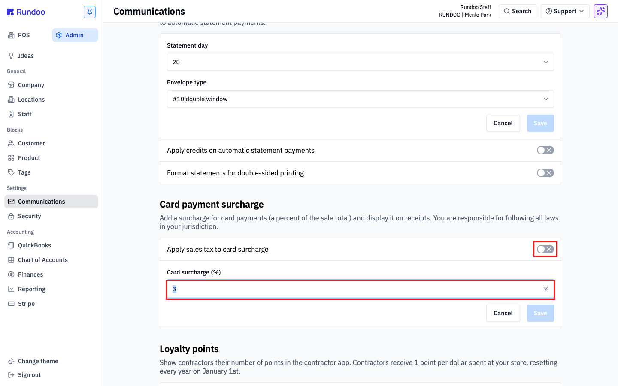
Task: Click the RUNDOO | Menlo Park location text
Action: [465, 15]
